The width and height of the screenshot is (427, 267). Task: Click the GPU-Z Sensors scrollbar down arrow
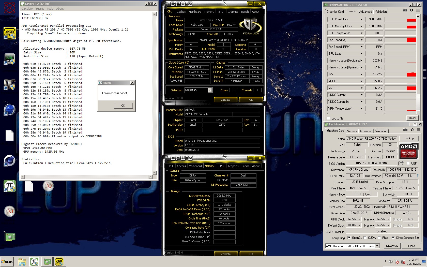click(x=418, y=112)
